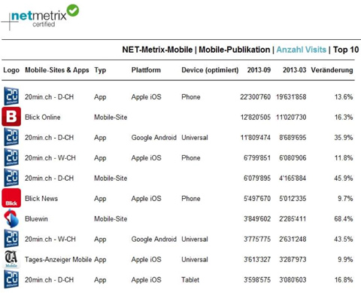Click the 35.9% change value

coord(344,138)
